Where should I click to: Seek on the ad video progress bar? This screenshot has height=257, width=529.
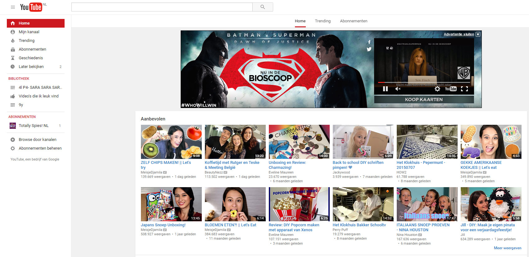424,82
